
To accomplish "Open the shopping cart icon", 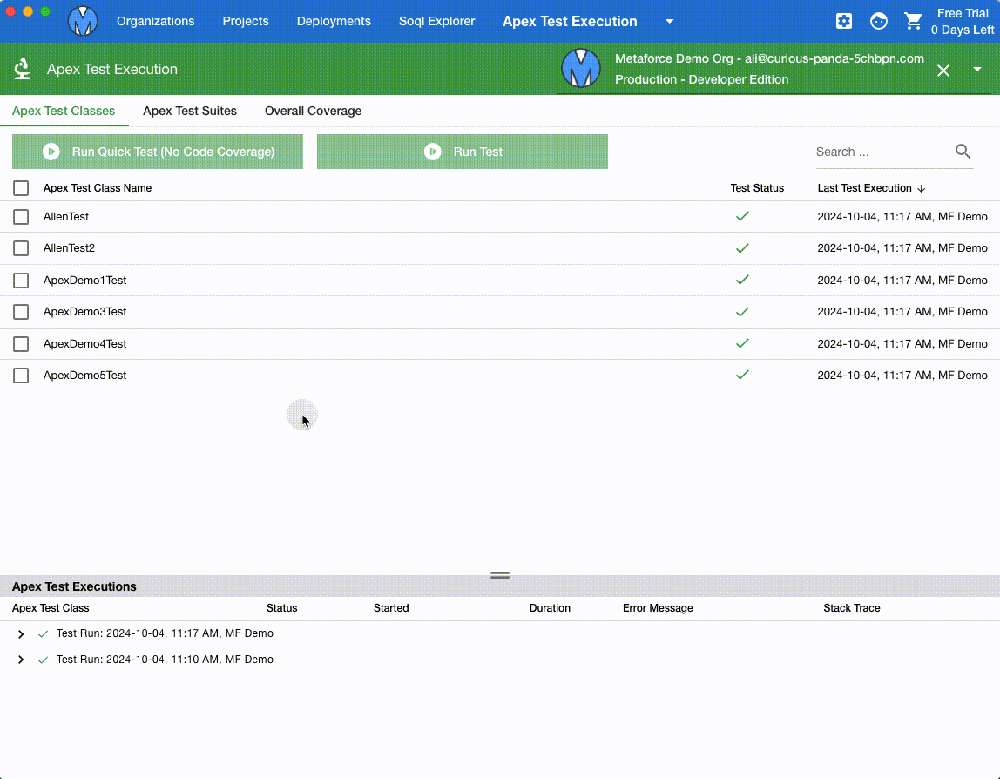I will pyautogui.click(x=913, y=21).
